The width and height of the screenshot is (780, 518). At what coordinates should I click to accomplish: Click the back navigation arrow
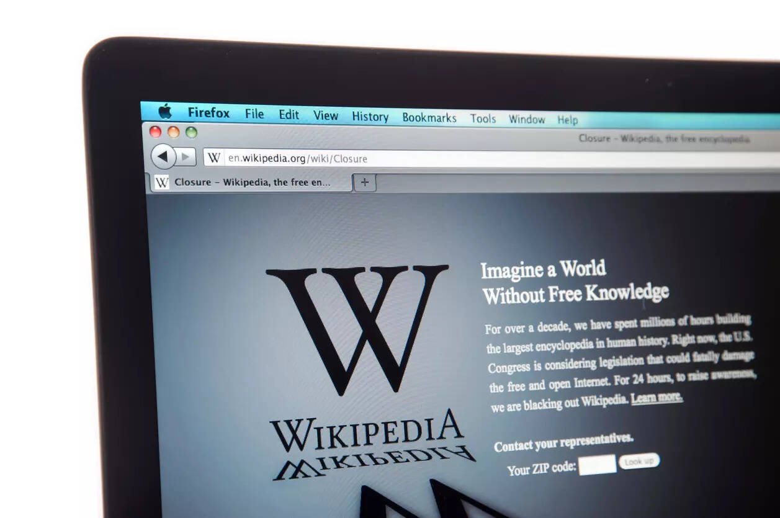[x=164, y=156]
